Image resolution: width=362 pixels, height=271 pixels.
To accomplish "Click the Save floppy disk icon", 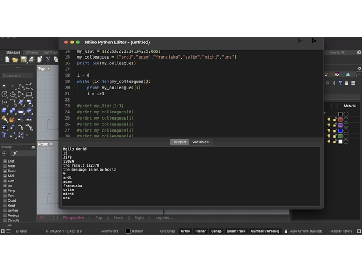I will pyautogui.click(x=24, y=60).
